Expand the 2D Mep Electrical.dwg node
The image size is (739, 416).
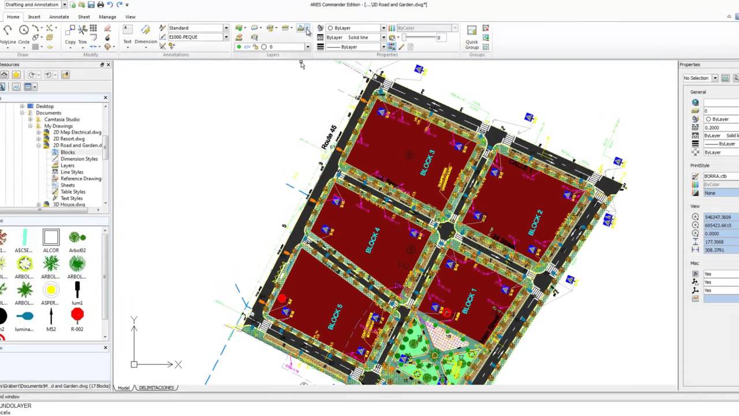coord(39,132)
